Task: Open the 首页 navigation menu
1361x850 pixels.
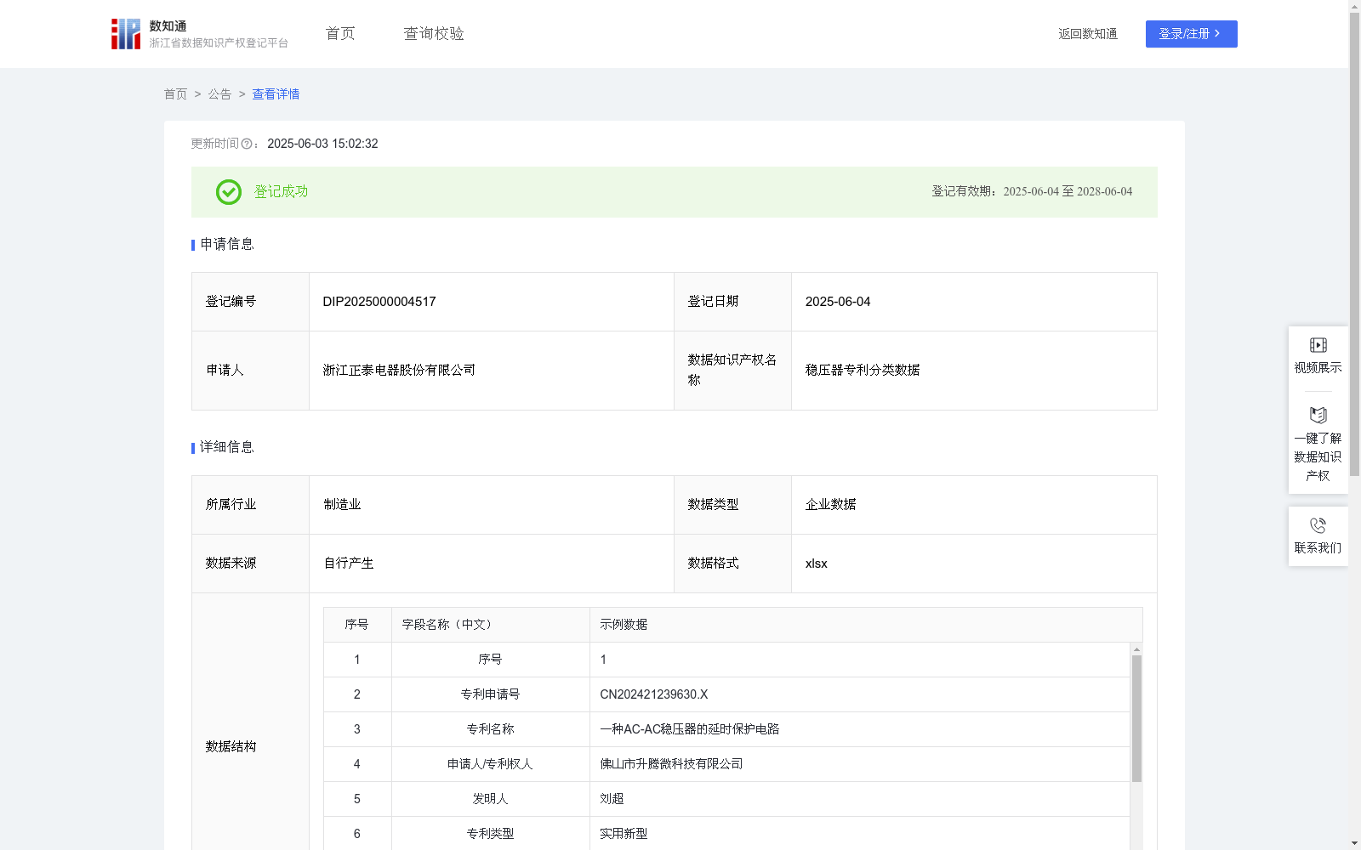Action: (x=340, y=34)
